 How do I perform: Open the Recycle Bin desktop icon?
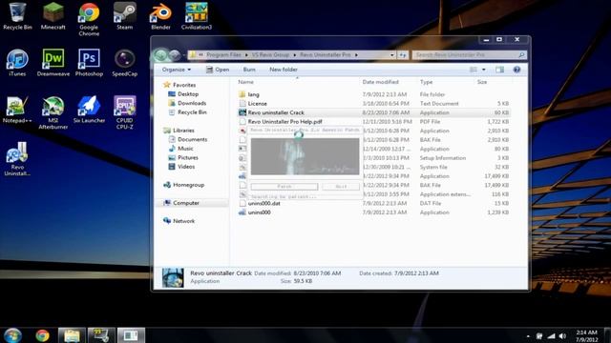click(x=17, y=16)
